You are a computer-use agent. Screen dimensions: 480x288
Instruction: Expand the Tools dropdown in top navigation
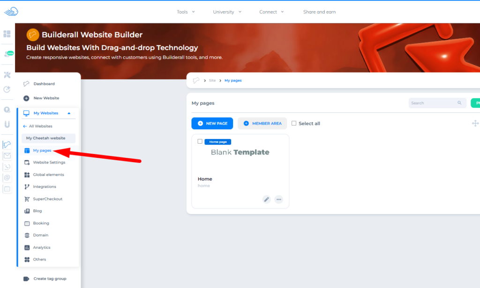point(186,12)
